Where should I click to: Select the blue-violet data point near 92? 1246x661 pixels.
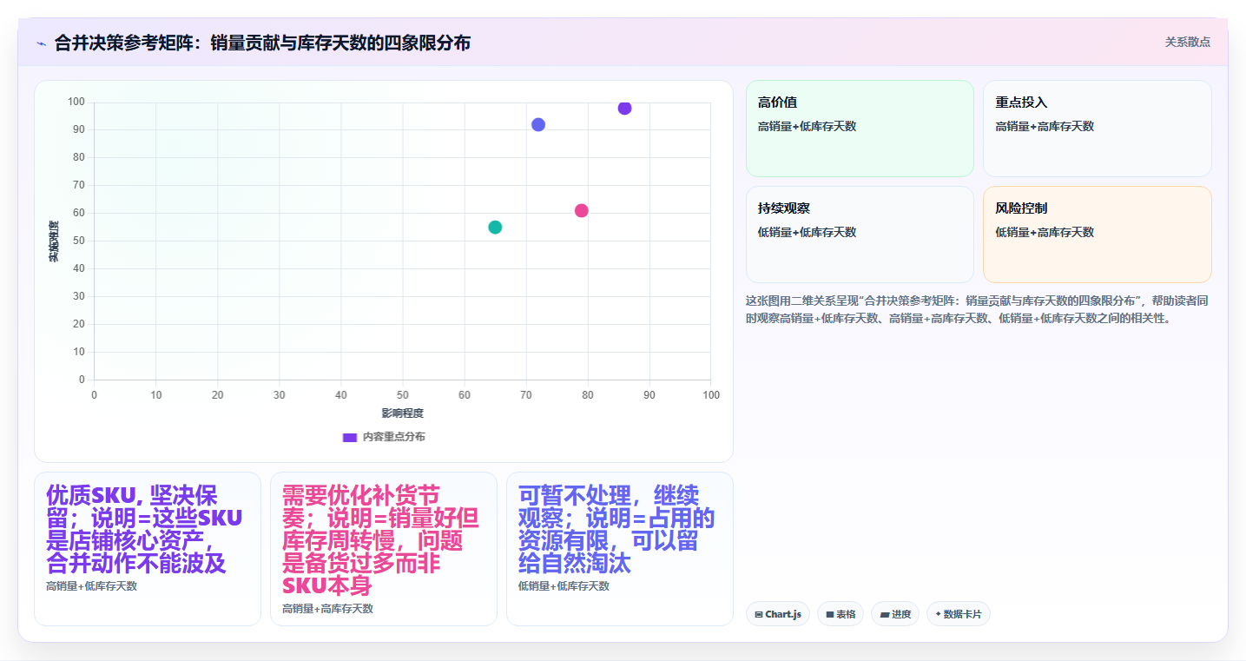tap(538, 124)
